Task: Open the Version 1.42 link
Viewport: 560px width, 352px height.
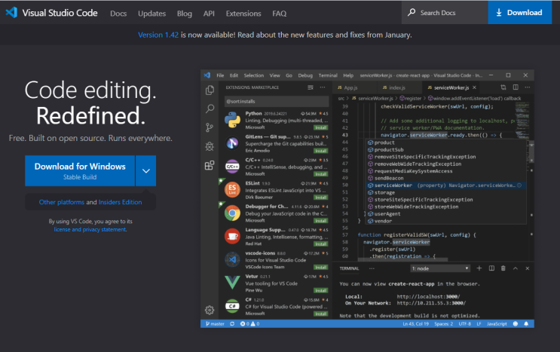Action: tap(158, 35)
